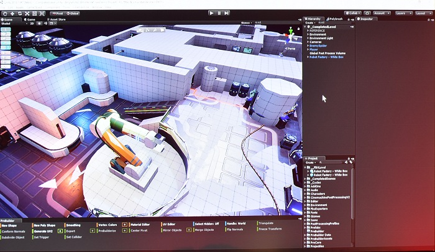Click the Freeze Transform action
Screen dimensions: 435x252
click(x=270, y=229)
